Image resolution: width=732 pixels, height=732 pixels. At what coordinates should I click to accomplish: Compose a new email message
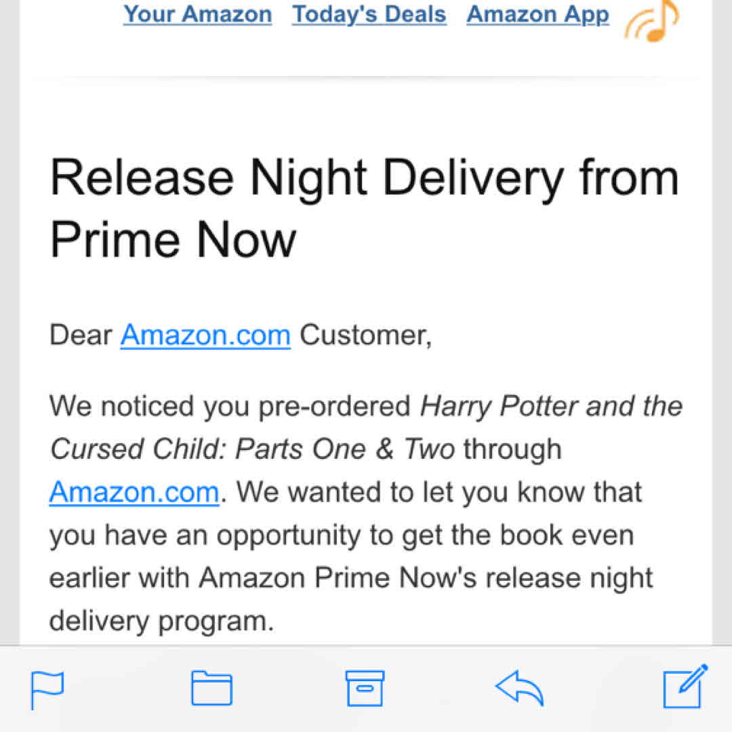[685, 687]
